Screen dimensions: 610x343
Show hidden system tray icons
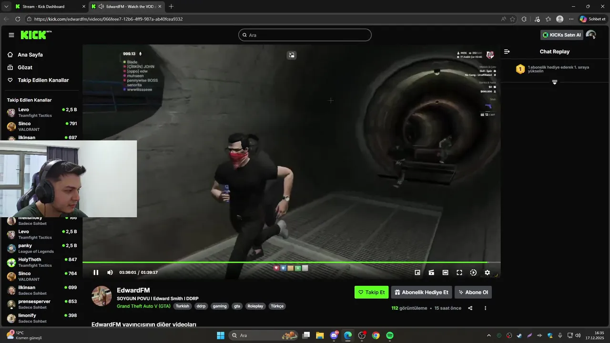[488, 335]
